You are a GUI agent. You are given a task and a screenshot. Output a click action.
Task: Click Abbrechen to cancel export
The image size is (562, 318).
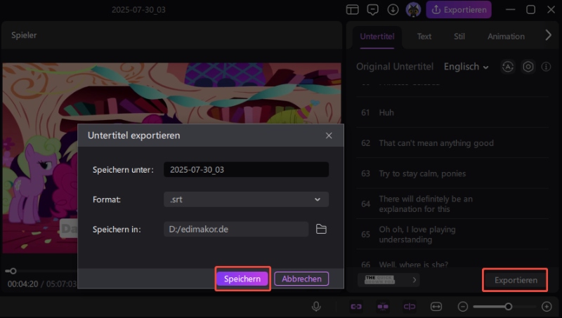(301, 279)
